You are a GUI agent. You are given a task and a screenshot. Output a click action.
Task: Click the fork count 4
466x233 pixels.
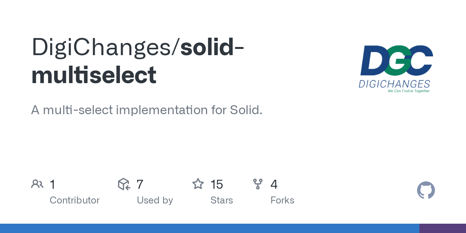(x=274, y=184)
